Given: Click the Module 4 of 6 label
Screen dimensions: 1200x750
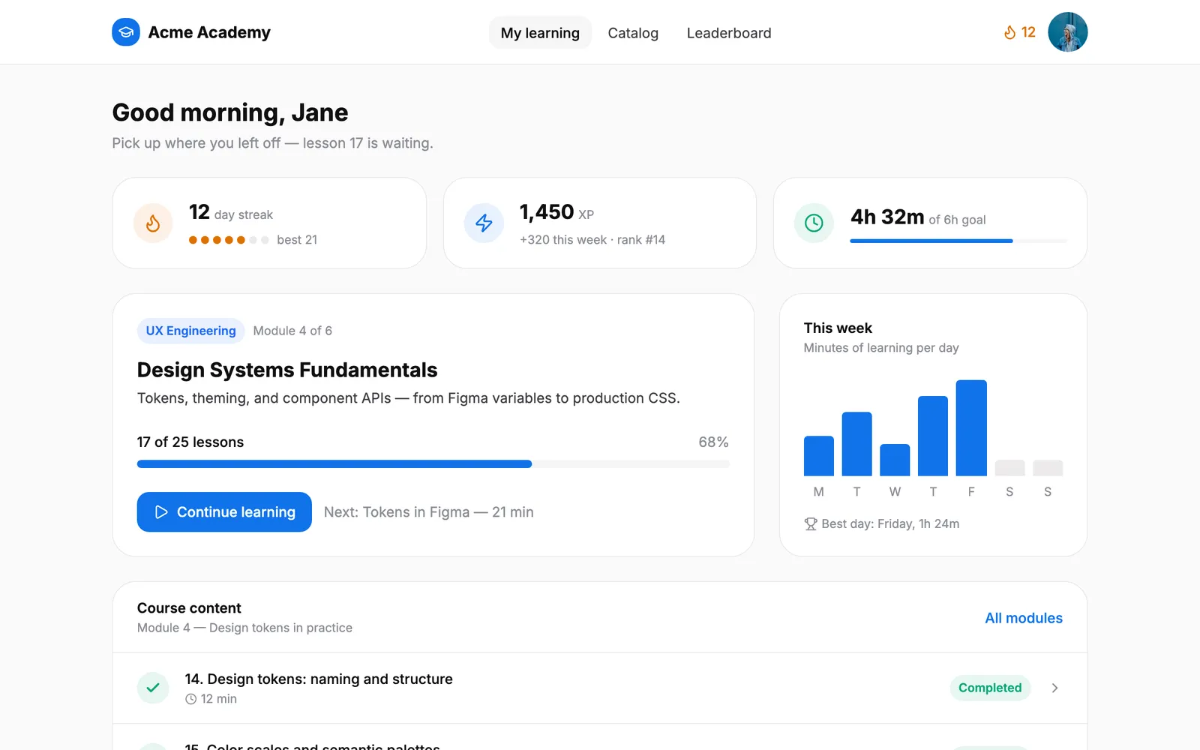Looking at the screenshot, I should 292,331.
